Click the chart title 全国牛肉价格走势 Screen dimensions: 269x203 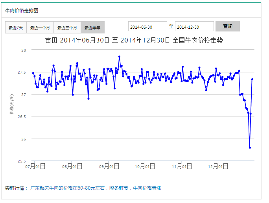[131, 40]
